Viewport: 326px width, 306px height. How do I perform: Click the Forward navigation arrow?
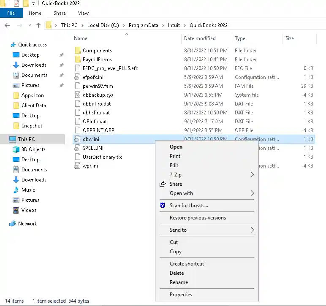(x=19, y=25)
